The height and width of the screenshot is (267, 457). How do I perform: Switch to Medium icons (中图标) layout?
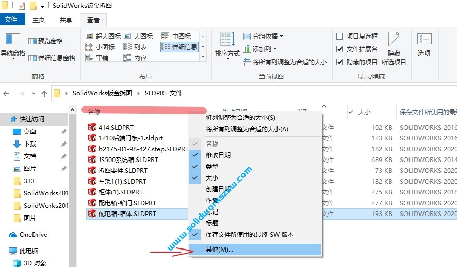(x=176, y=36)
